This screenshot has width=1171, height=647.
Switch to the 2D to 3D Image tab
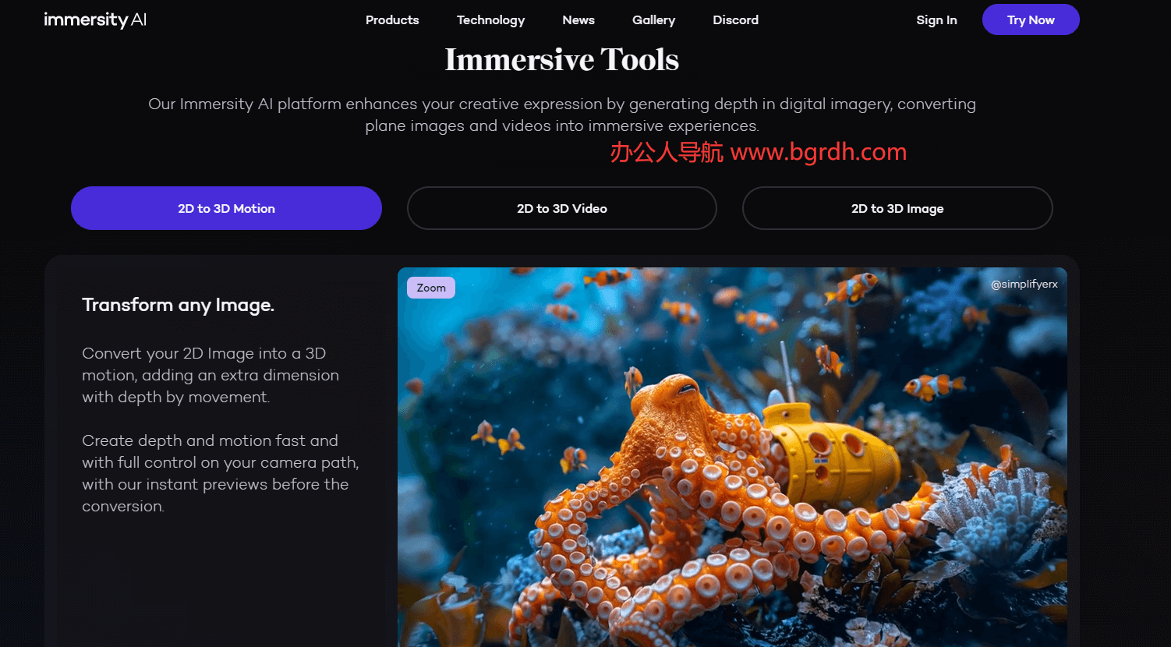897,208
